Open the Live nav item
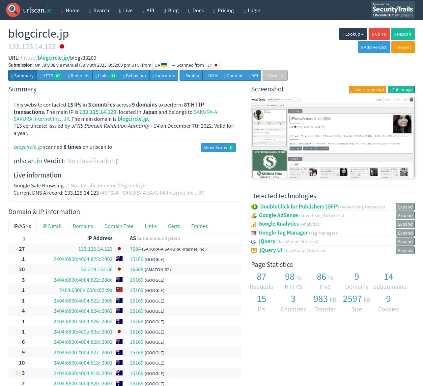The image size is (423, 386). (126, 10)
